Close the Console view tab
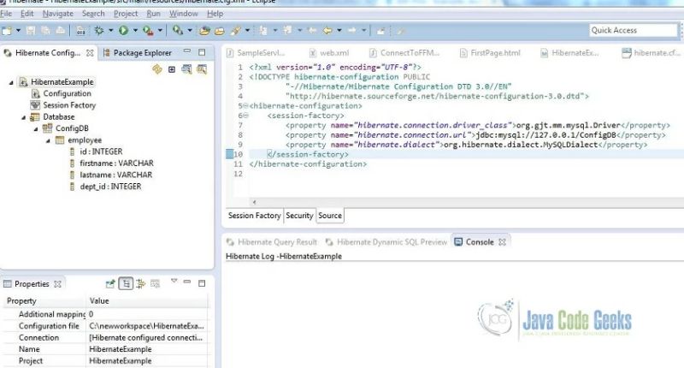Screen dimensions: 684x368 pyautogui.click(x=503, y=242)
